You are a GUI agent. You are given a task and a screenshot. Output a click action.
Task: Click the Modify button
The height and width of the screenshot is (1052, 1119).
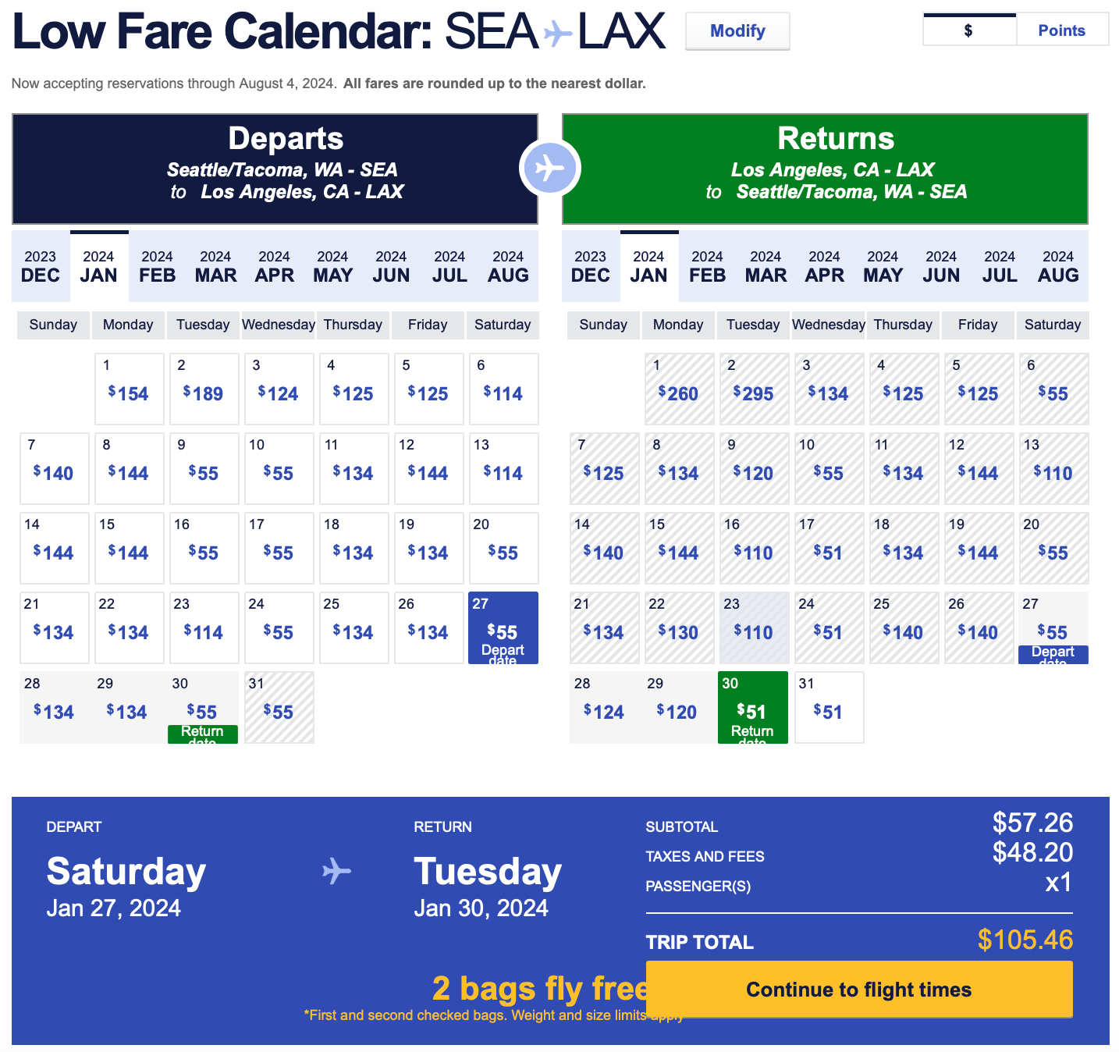coord(737,31)
